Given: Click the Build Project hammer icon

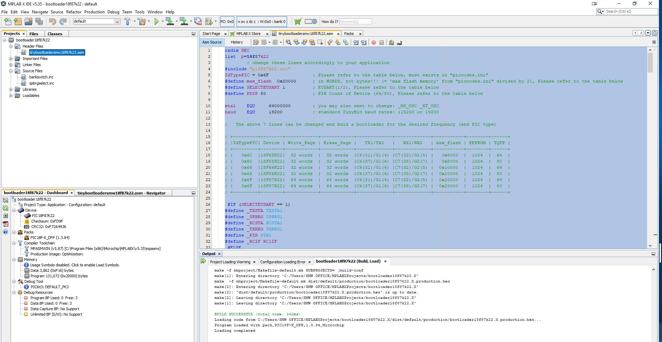Looking at the screenshot, I should (x=127, y=22).
